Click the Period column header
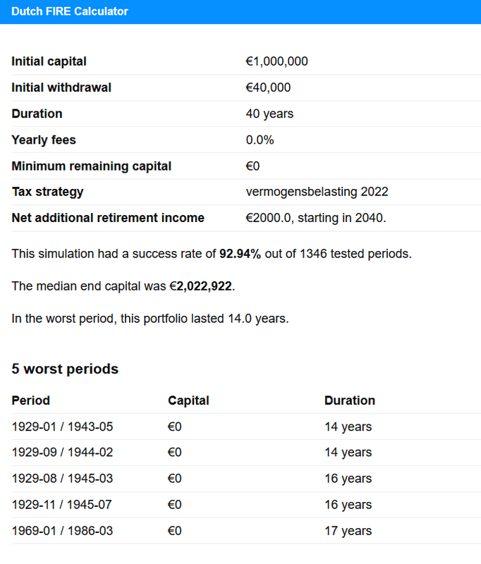The width and height of the screenshot is (481, 564). [31, 400]
